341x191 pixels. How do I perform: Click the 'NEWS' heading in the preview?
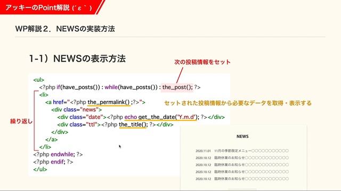pos(242,136)
